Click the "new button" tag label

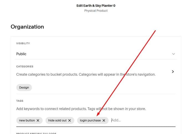(27, 120)
